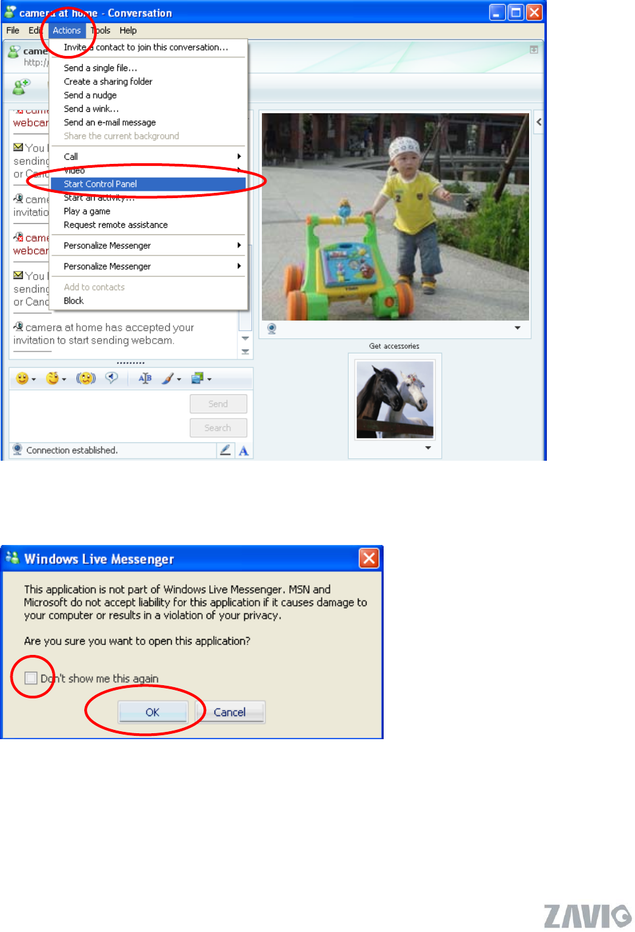Choose Block from Actions menu
The image size is (635, 932).
coord(74,301)
